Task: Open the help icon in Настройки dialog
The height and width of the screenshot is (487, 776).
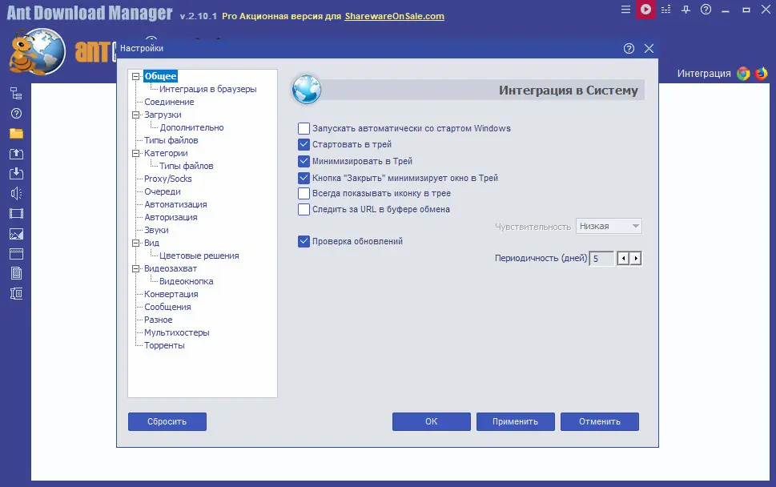Action: pyautogui.click(x=629, y=49)
